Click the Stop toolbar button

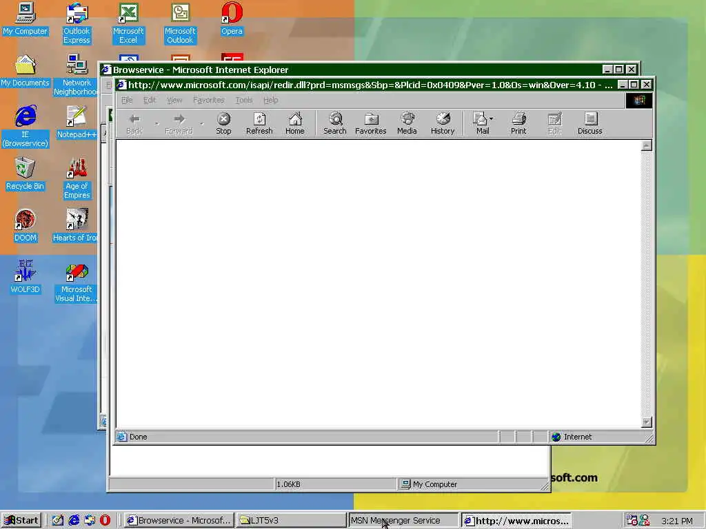click(223, 123)
